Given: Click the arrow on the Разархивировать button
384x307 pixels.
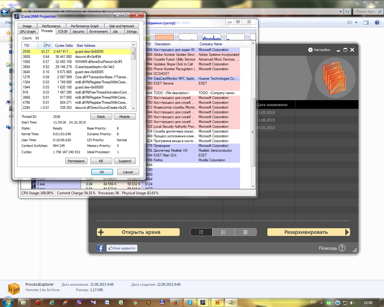Looking at the screenshot, I should 347,232.
